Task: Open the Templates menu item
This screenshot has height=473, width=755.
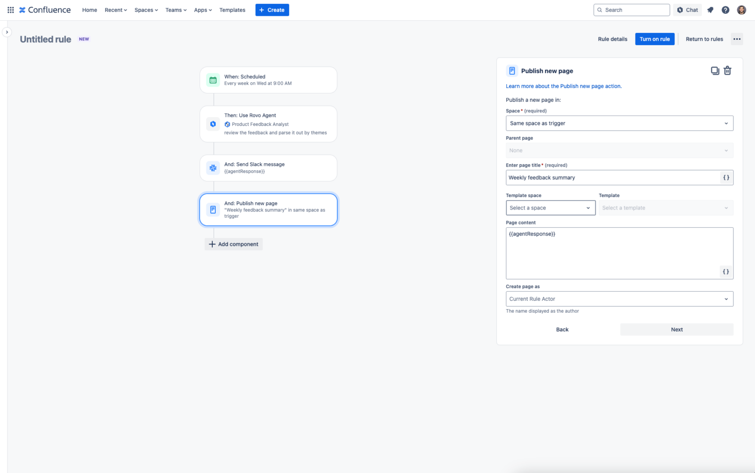Action: coord(232,10)
